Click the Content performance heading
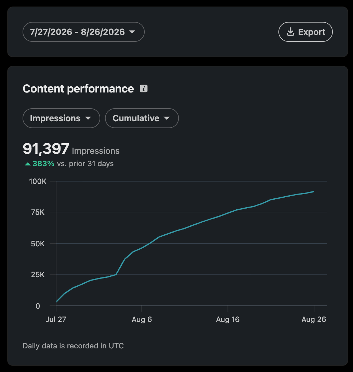 78,89
